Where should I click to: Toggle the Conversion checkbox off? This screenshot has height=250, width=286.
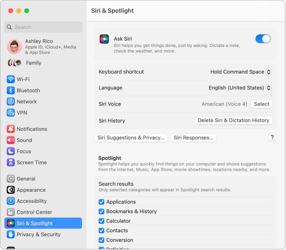[x=101, y=240]
